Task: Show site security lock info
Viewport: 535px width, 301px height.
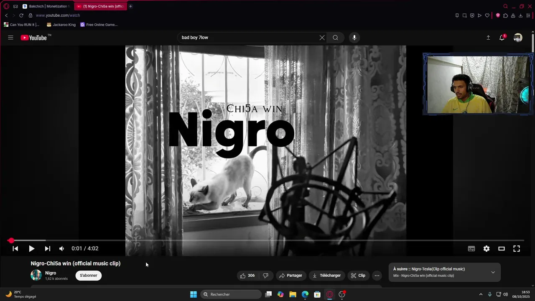Action: 31,15
